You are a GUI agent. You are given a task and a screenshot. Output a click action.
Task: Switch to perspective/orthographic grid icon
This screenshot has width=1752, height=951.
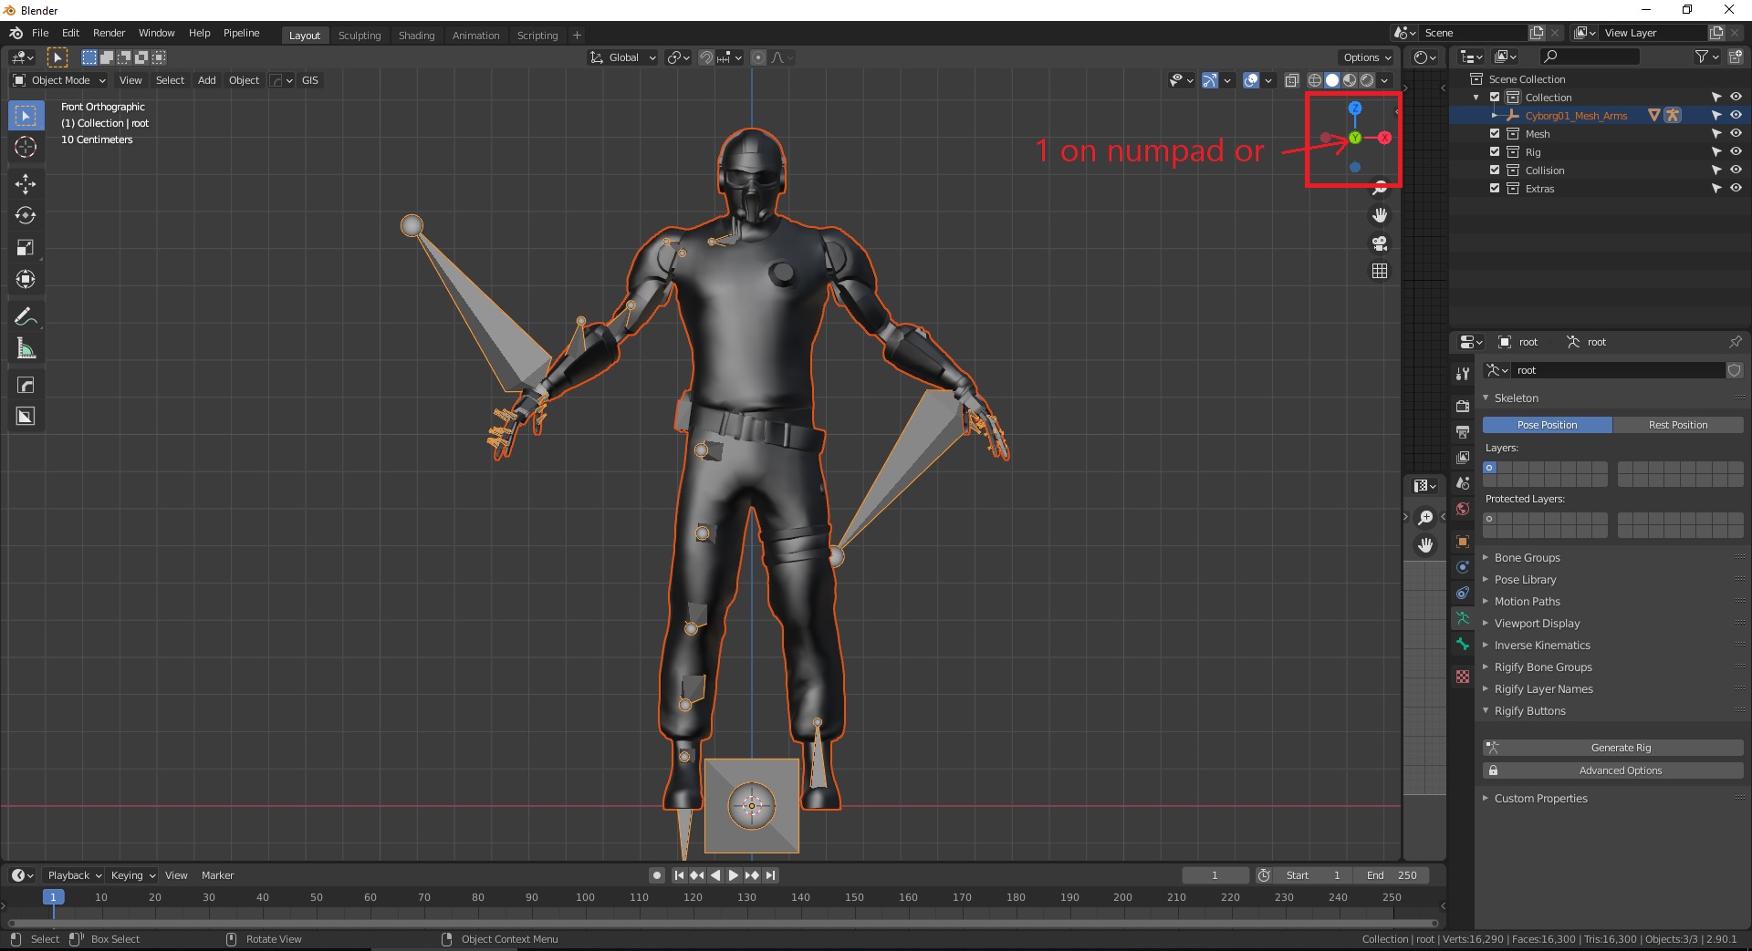[1380, 271]
